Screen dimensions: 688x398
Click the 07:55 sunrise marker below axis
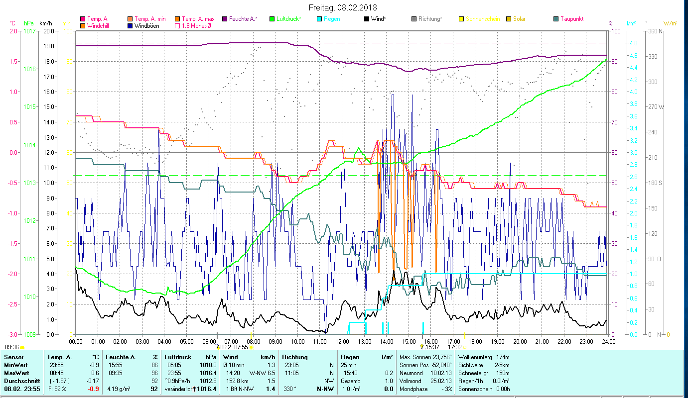tap(241, 347)
